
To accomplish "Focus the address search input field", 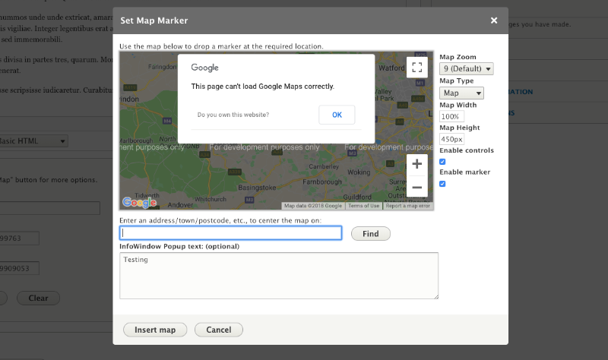I will click(231, 233).
